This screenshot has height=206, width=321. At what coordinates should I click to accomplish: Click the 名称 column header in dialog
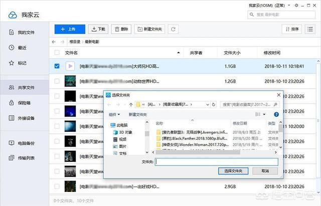(159, 123)
